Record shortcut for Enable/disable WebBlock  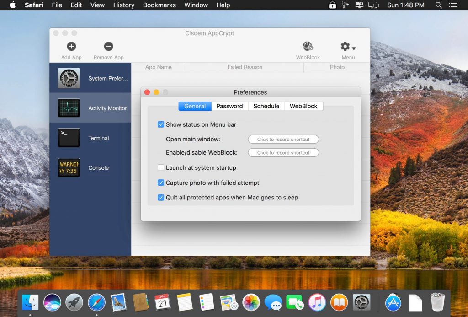(x=283, y=152)
